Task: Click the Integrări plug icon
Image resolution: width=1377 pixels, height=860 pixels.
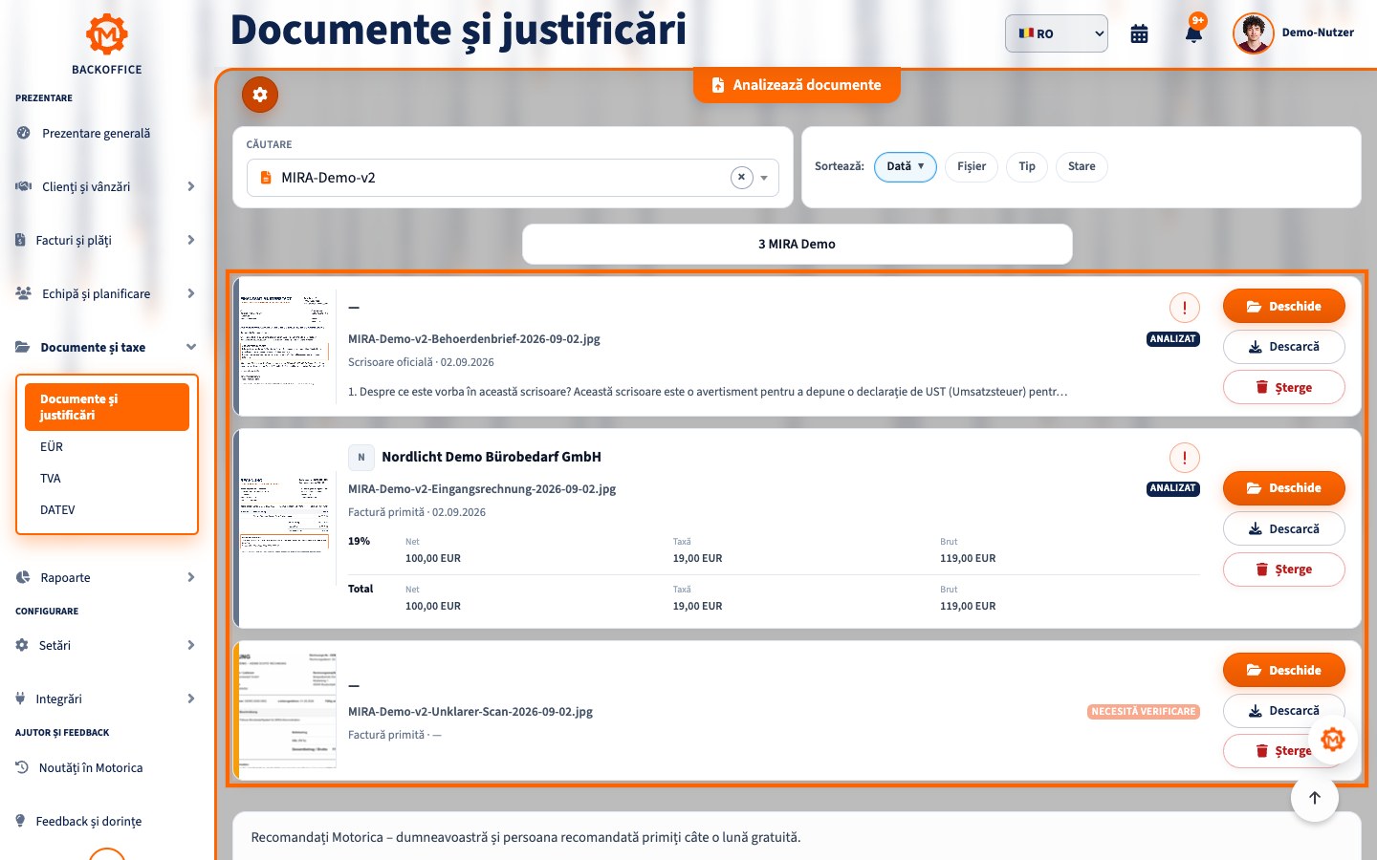Action: pyautogui.click(x=20, y=699)
